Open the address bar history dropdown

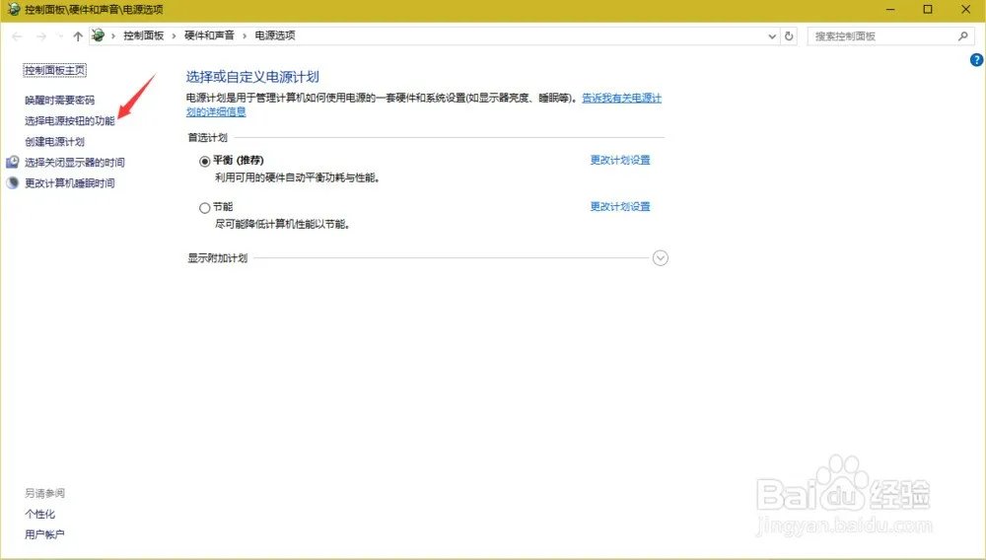(772, 36)
